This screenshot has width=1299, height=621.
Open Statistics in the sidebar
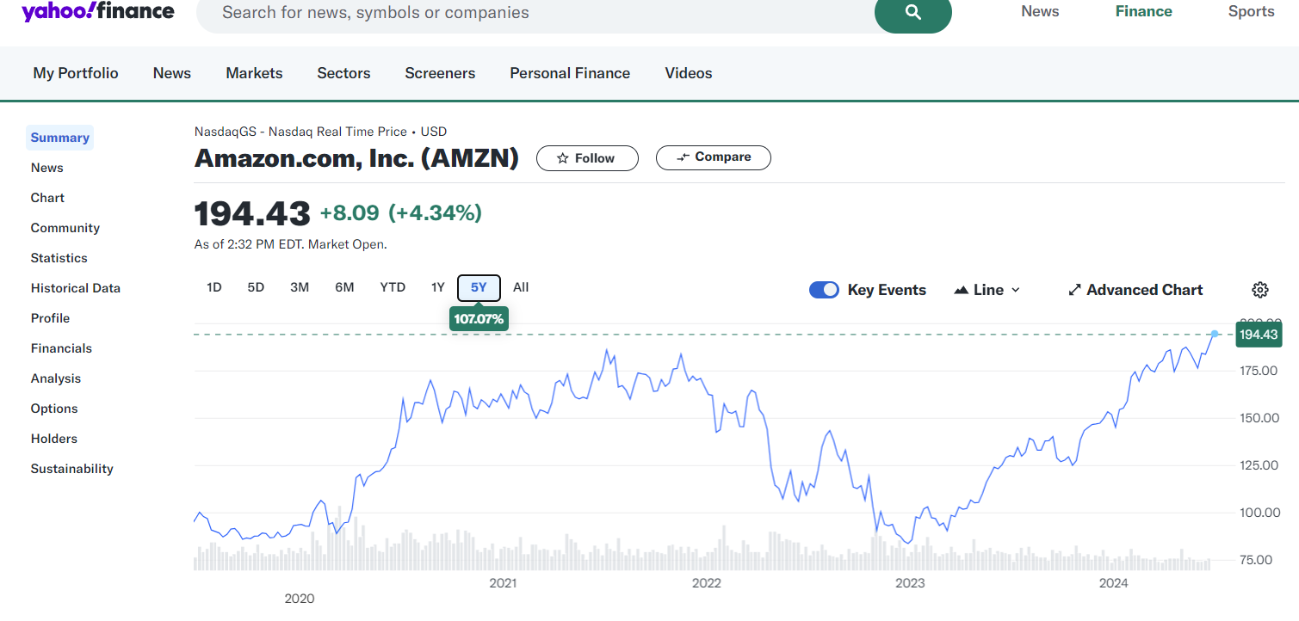click(59, 258)
